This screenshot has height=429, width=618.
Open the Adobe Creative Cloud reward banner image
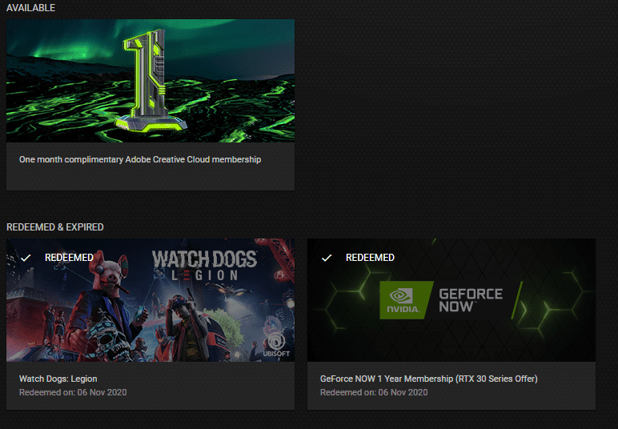[150, 81]
